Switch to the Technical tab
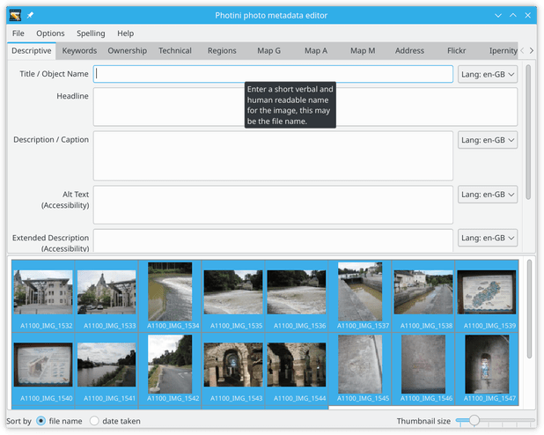 175,51
